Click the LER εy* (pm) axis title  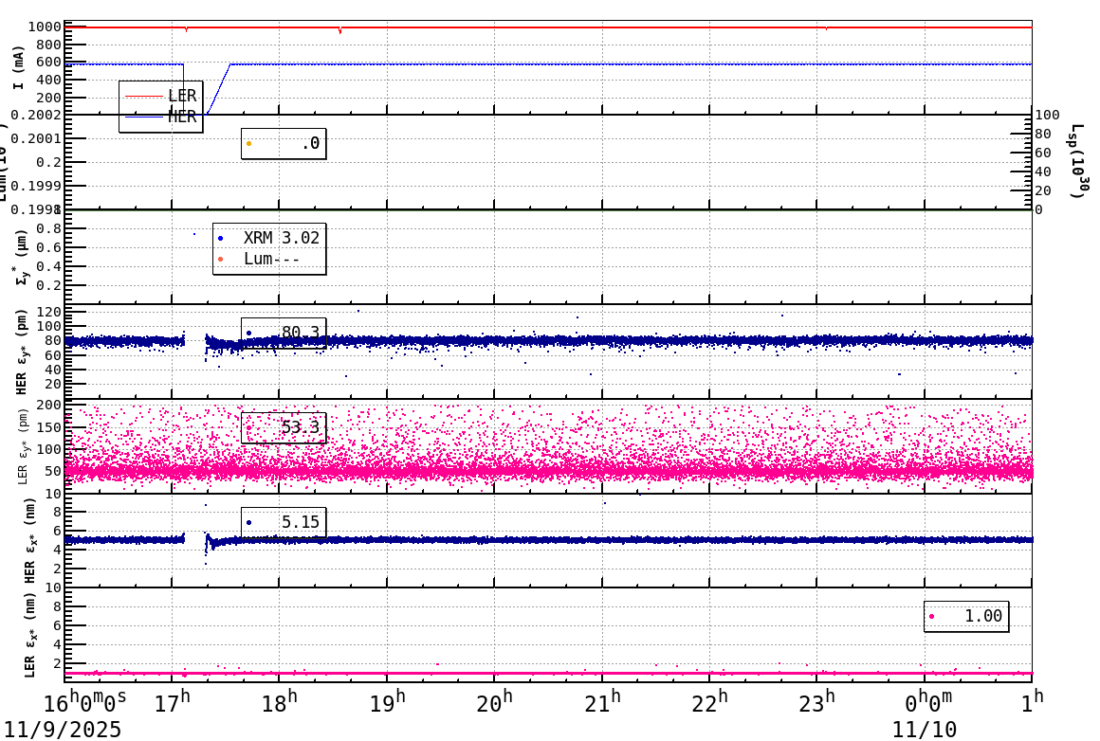coord(23,446)
